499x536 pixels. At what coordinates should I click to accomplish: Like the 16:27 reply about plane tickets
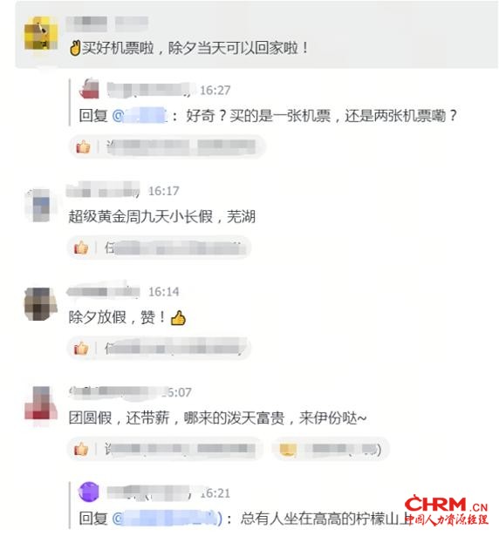83,147
